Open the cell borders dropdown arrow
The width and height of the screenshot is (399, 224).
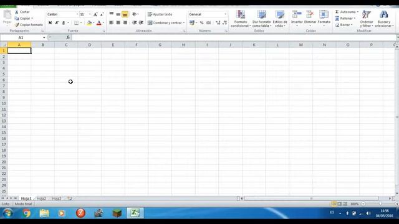(x=81, y=23)
